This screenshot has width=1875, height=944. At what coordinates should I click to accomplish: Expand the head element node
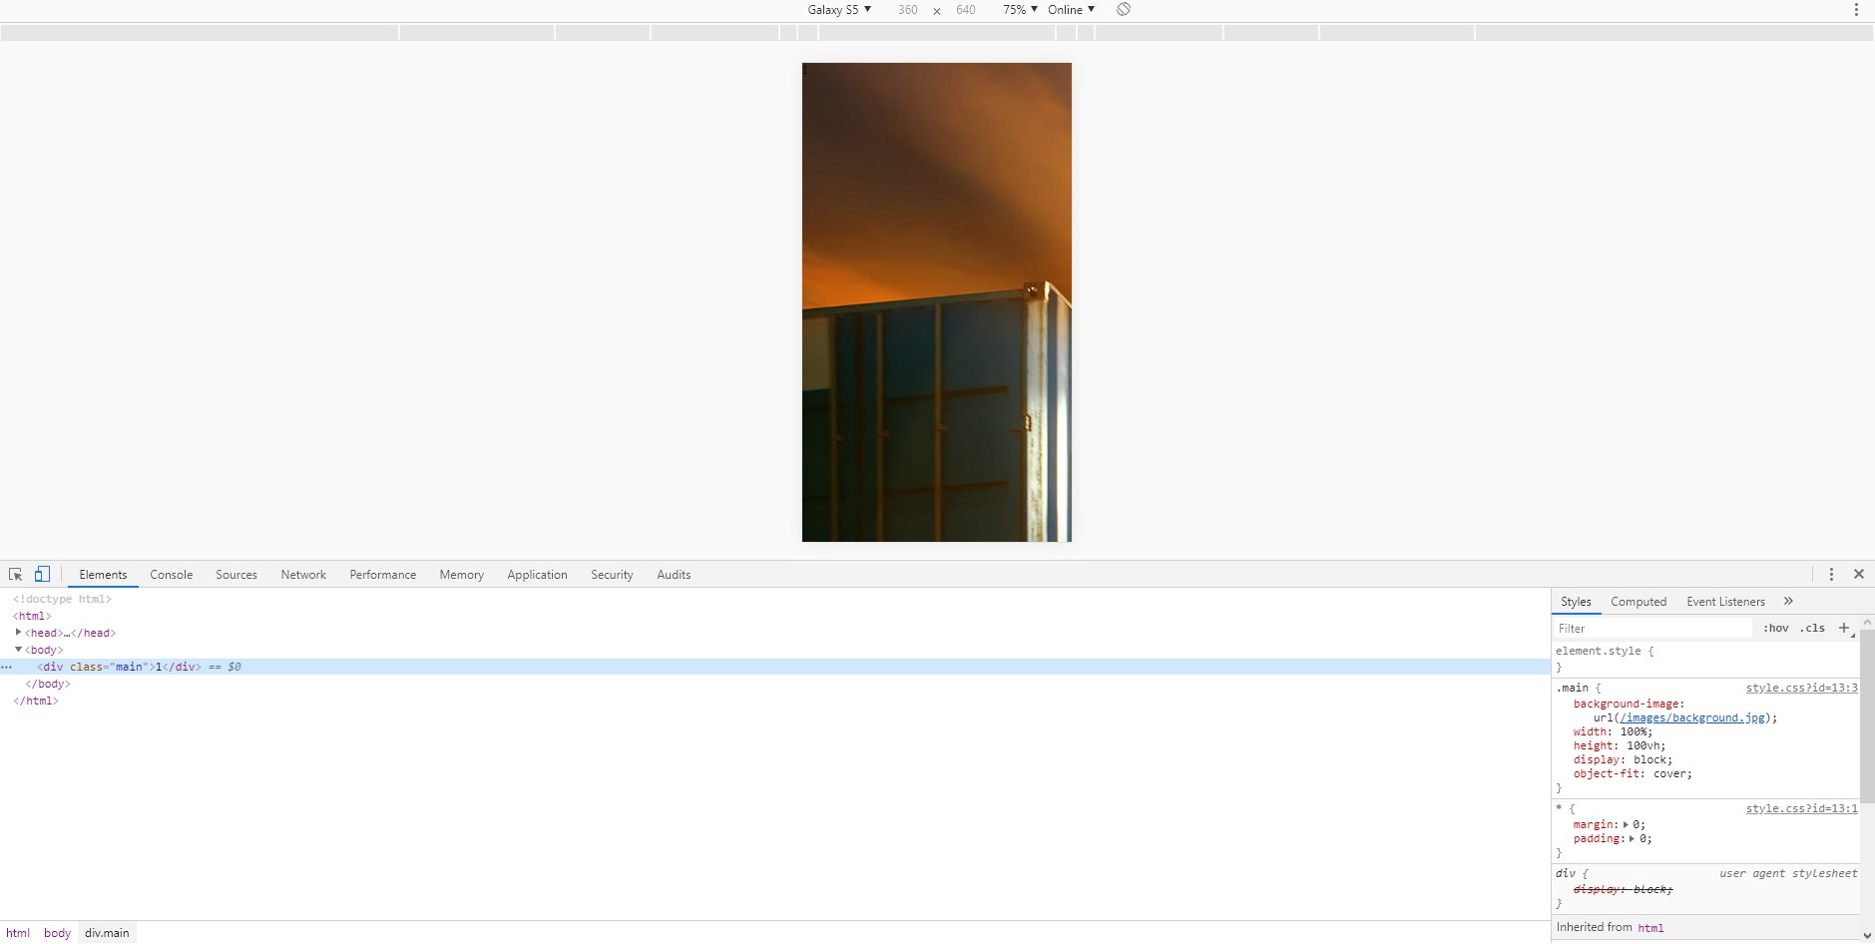point(18,632)
